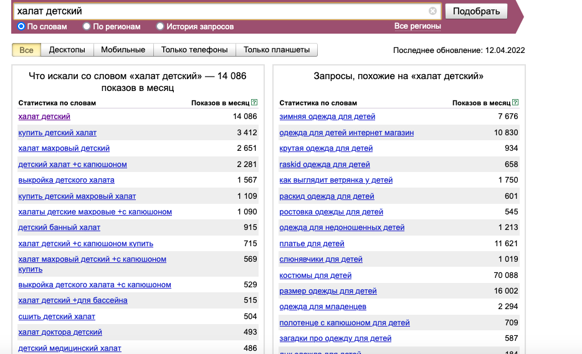Open 'халат доктора детский' link

click(x=60, y=332)
